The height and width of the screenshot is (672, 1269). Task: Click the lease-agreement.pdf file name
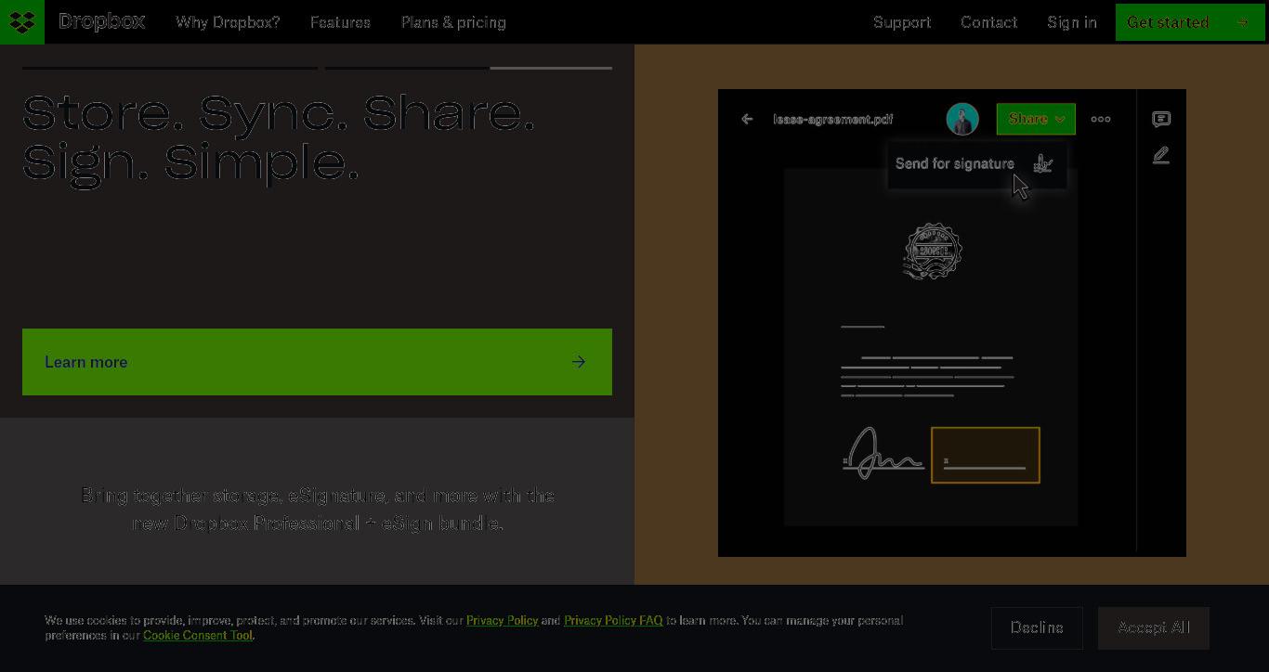(x=832, y=119)
